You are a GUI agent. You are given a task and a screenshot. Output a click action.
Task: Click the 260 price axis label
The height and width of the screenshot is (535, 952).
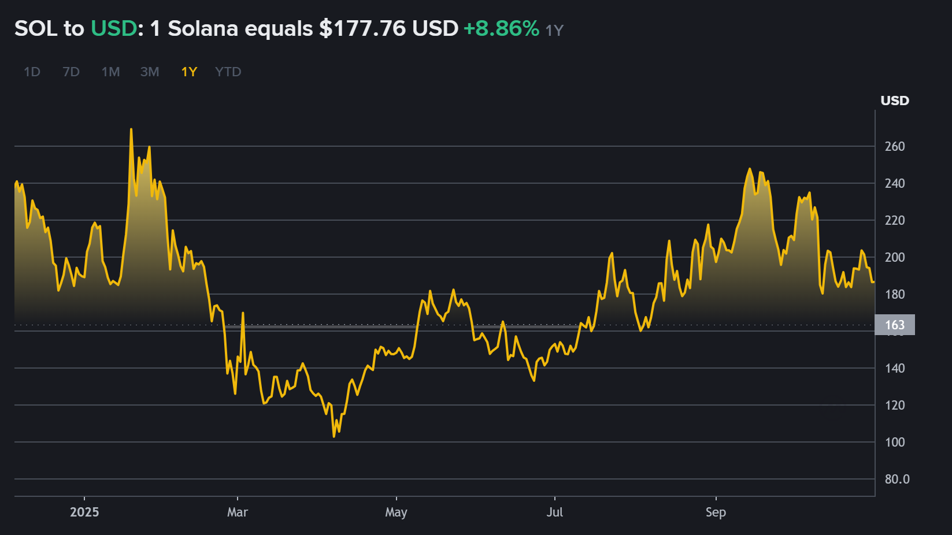895,146
